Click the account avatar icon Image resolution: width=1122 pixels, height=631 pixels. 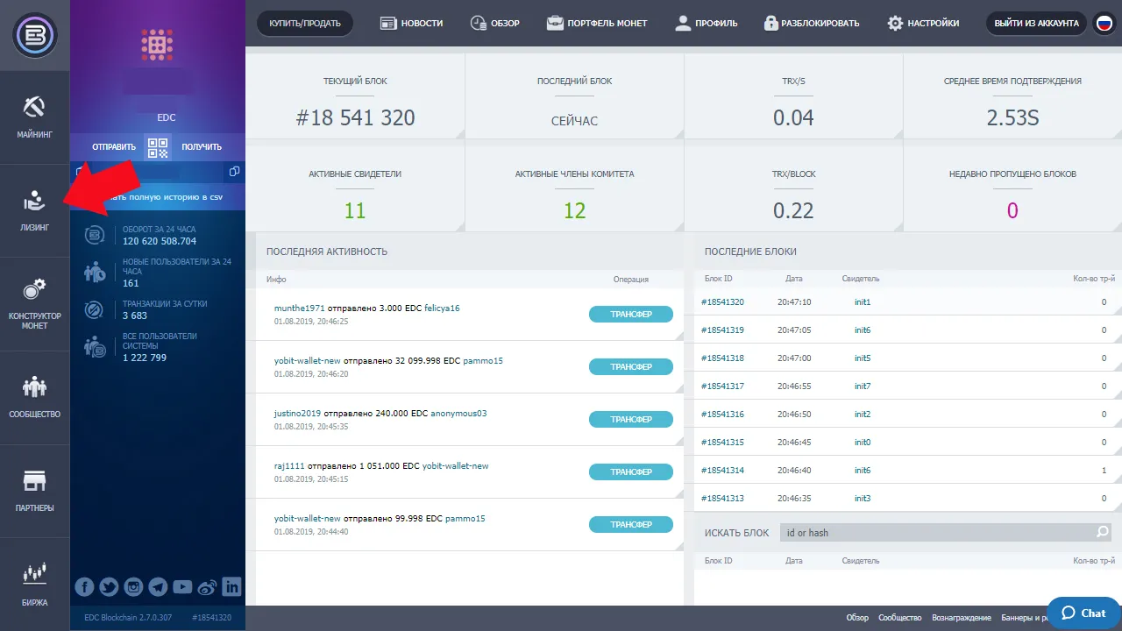(x=157, y=43)
